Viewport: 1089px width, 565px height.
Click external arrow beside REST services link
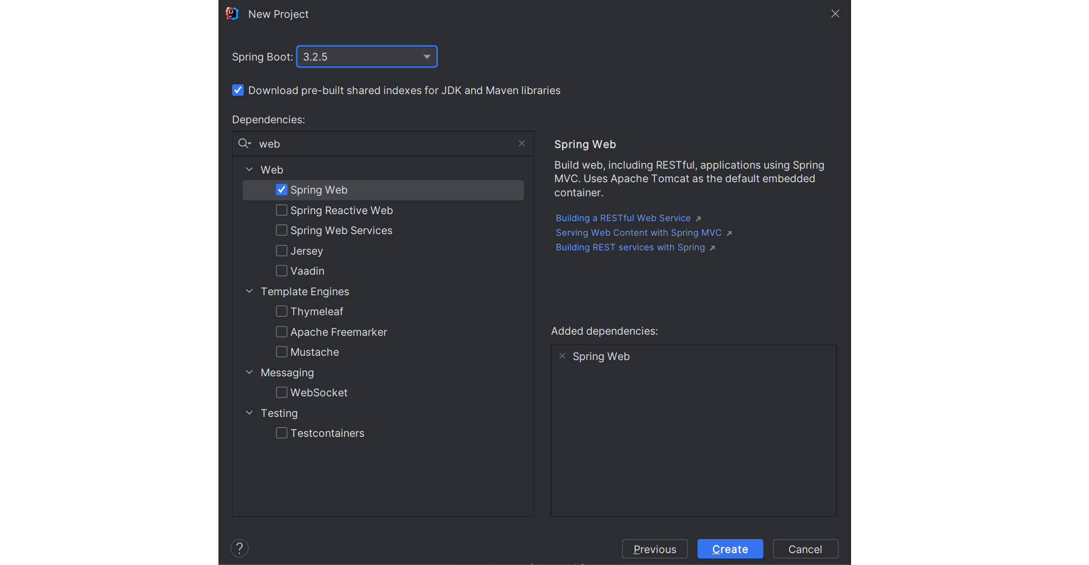coord(712,248)
